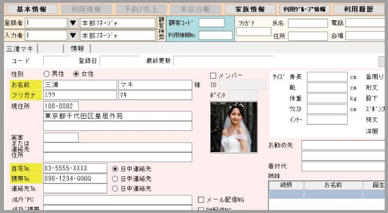Select 日中連絡先 radio for 自宅Tel
Image resolution: width=388 pixels, height=213 pixels.
coord(115,169)
